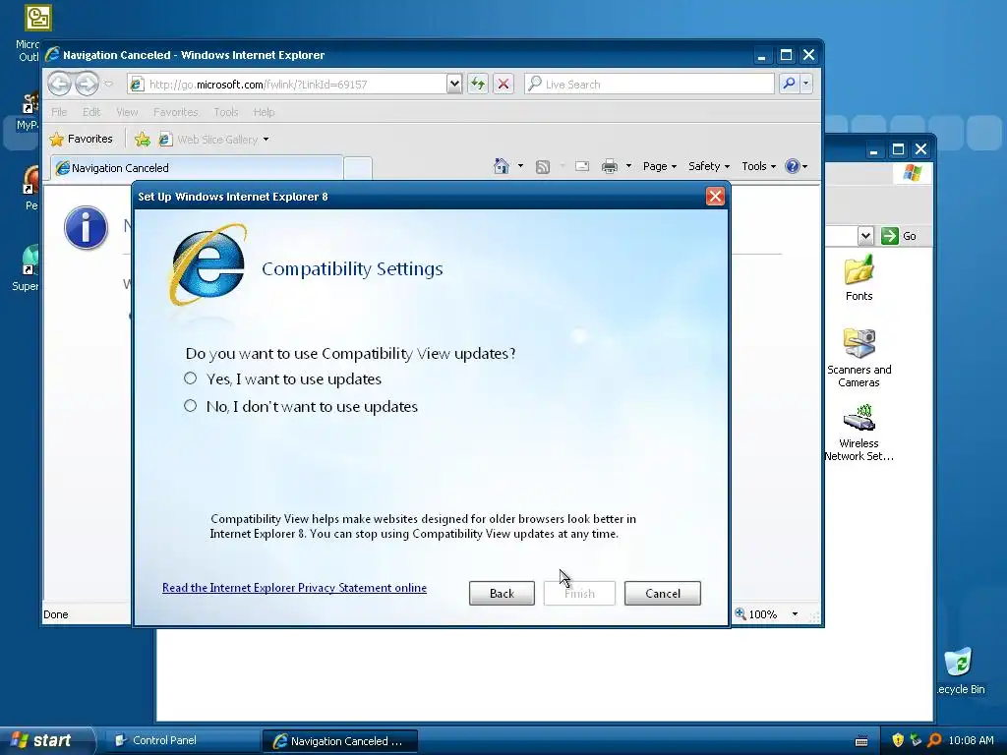The width and height of the screenshot is (1007, 755).
Task: Click the Windows flag logo in Control Panel
Action: coord(912,172)
